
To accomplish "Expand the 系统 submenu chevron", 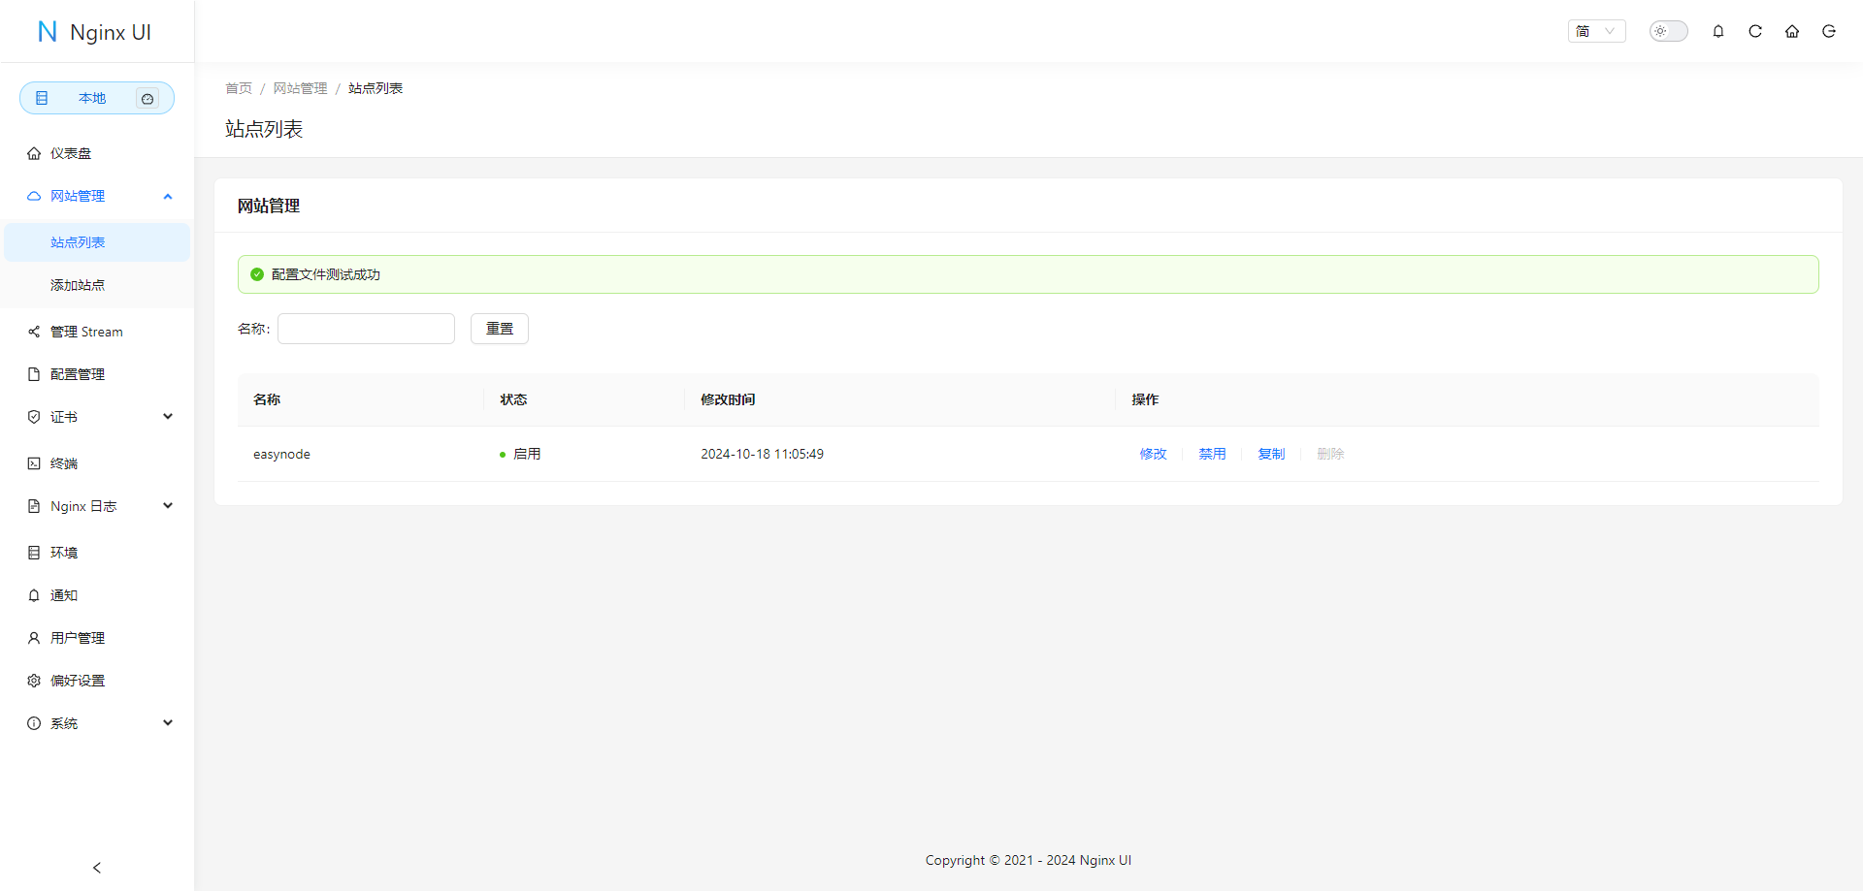I will [168, 723].
